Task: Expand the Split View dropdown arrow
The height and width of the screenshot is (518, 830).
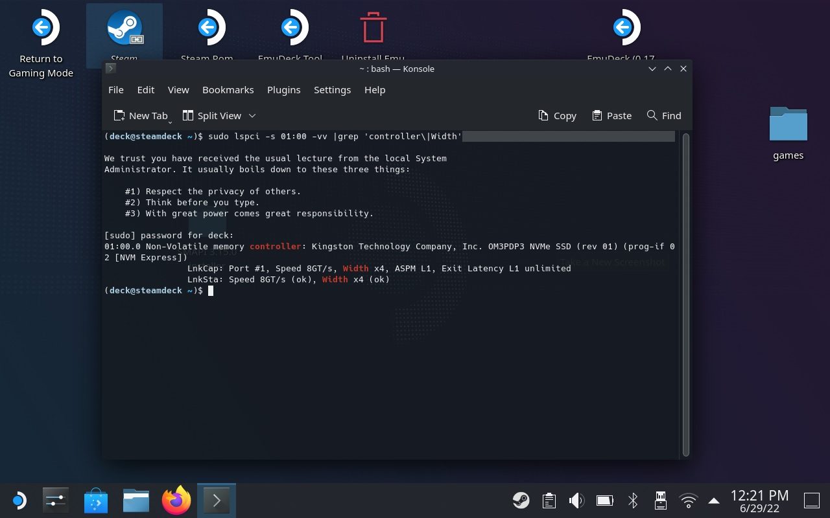Action: [x=252, y=115]
